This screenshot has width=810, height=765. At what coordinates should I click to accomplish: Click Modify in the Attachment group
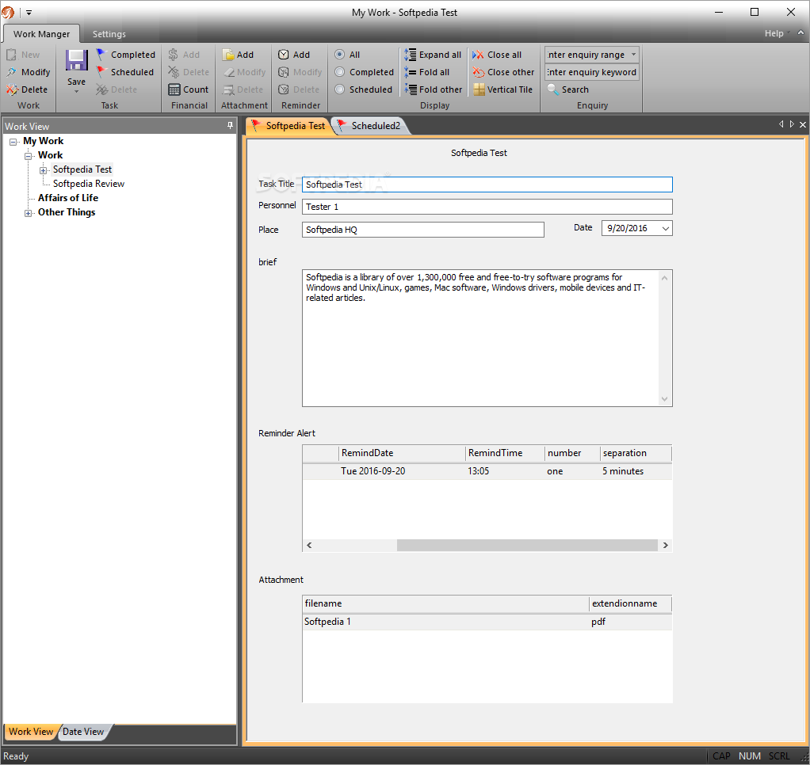coord(244,72)
